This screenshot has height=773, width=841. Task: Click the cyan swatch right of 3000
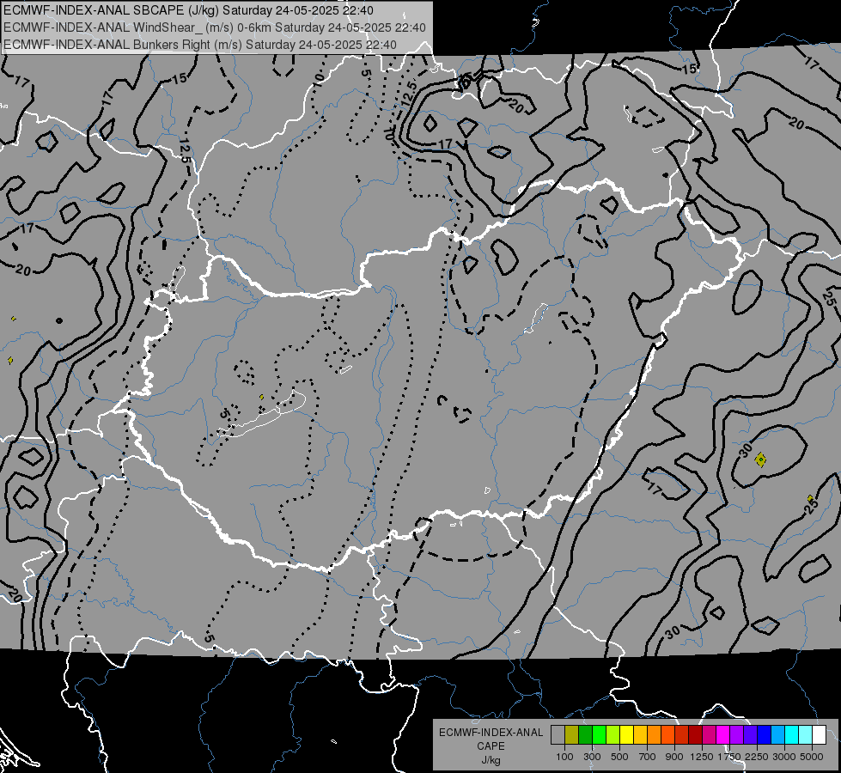(x=792, y=735)
